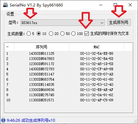Click MAC address 00-11-32-0A-91-62
The width and height of the screenshot is (138, 124).
tap(97, 95)
